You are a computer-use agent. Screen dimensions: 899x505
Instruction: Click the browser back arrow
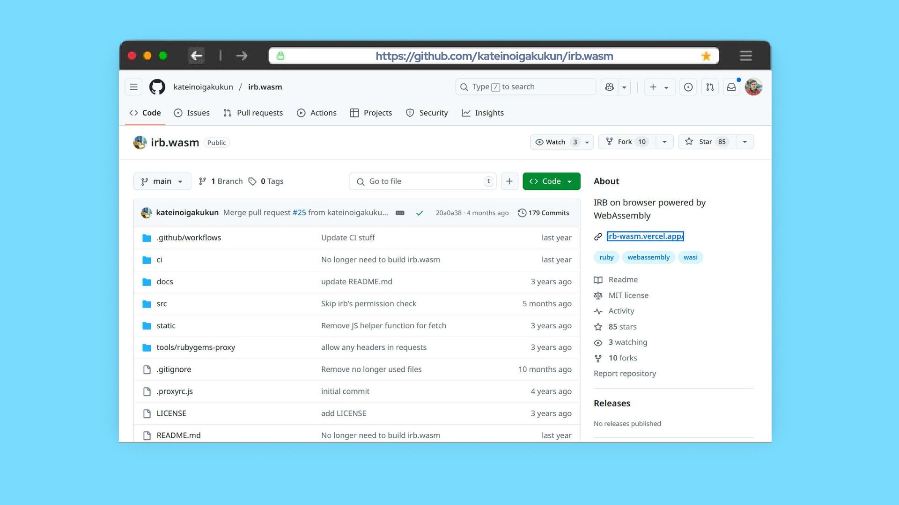point(197,56)
